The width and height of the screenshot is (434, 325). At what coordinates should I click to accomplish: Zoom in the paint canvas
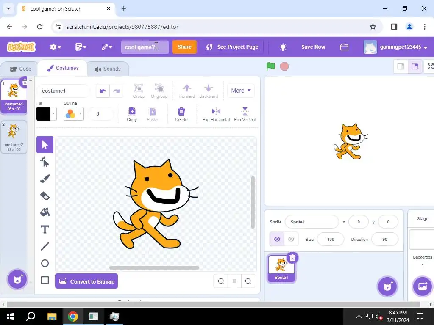coord(248,281)
